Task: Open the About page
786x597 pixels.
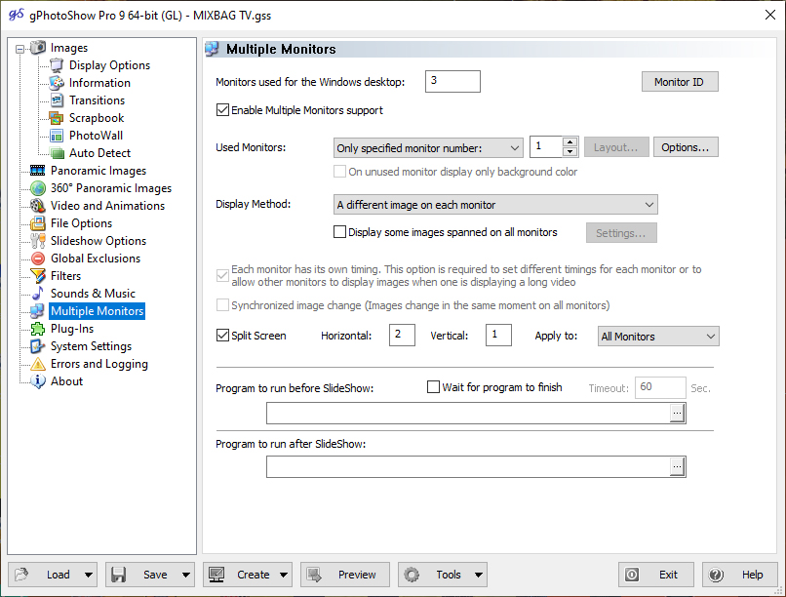Action: coord(66,381)
